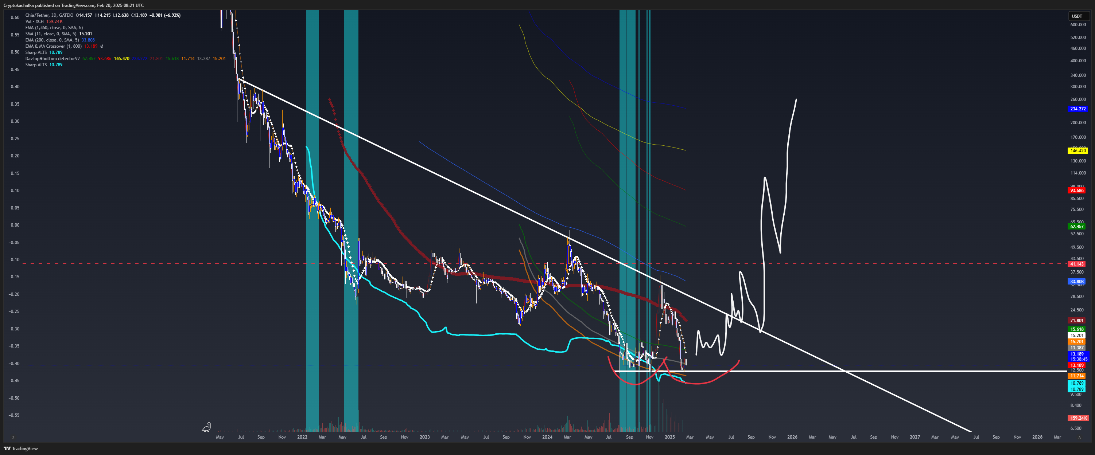Click the 2026 year label on the time axis
Screen dimensions: 1095x455
[792, 437]
